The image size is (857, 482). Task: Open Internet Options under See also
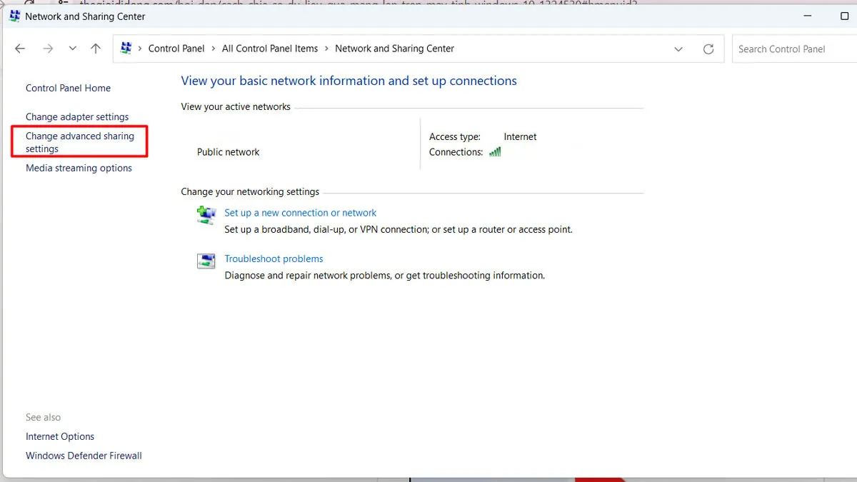pos(60,436)
